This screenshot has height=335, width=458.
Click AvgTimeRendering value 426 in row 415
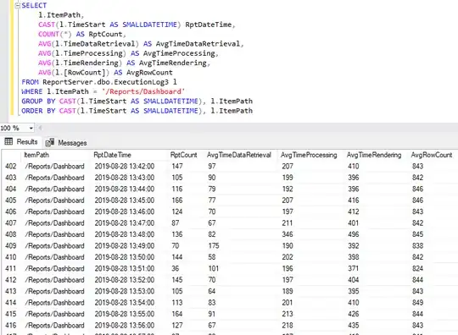coord(354,314)
